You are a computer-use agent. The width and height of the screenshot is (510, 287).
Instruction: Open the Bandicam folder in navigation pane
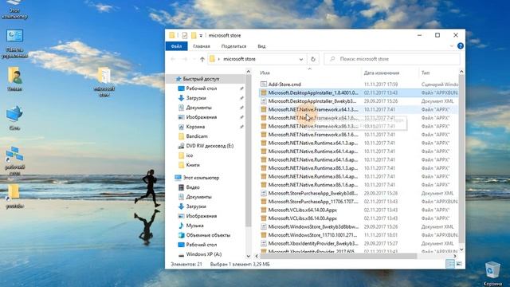coord(197,136)
